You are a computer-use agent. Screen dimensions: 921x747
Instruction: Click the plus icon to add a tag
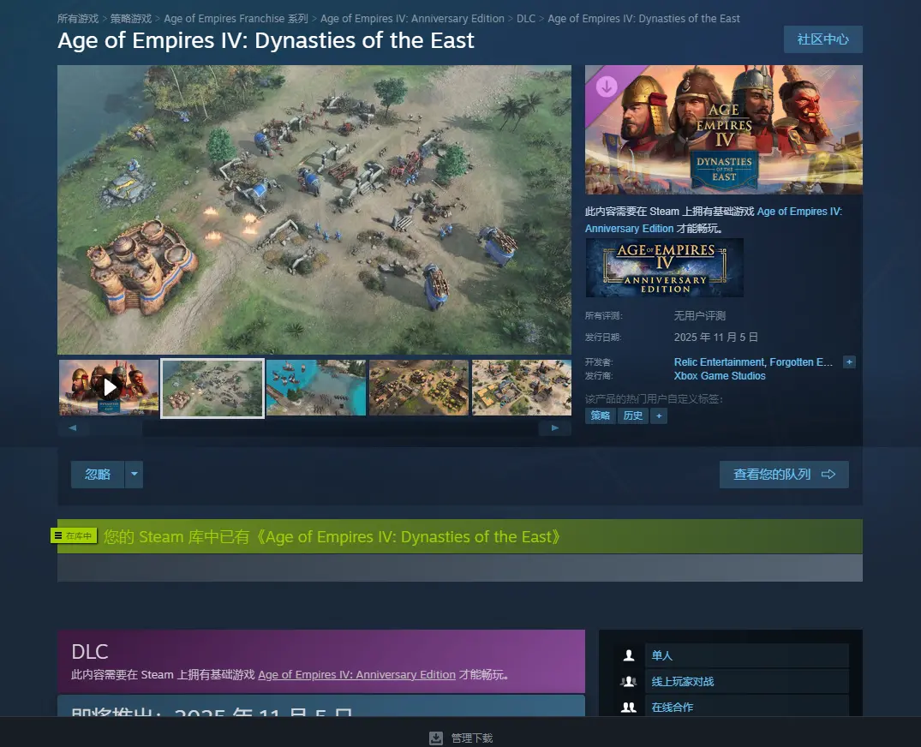click(x=658, y=415)
